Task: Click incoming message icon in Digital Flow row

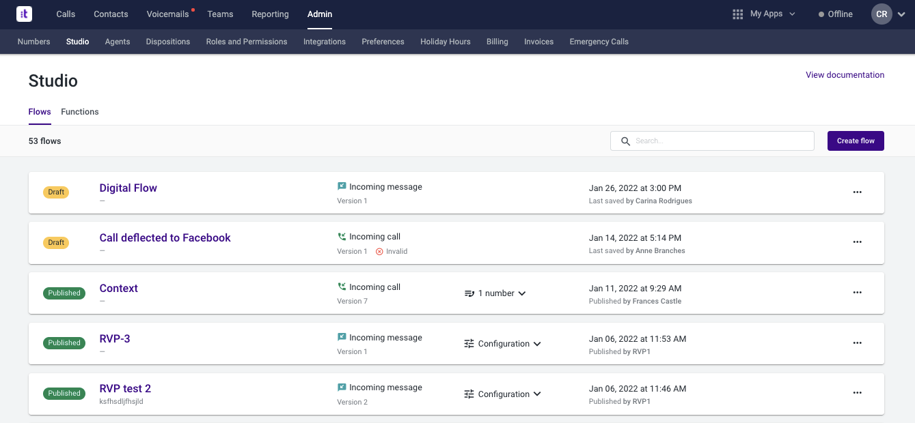Action: (x=342, y=186)
